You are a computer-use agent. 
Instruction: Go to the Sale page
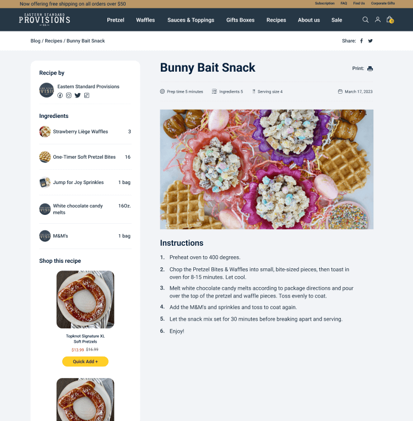tap(336, 20)
